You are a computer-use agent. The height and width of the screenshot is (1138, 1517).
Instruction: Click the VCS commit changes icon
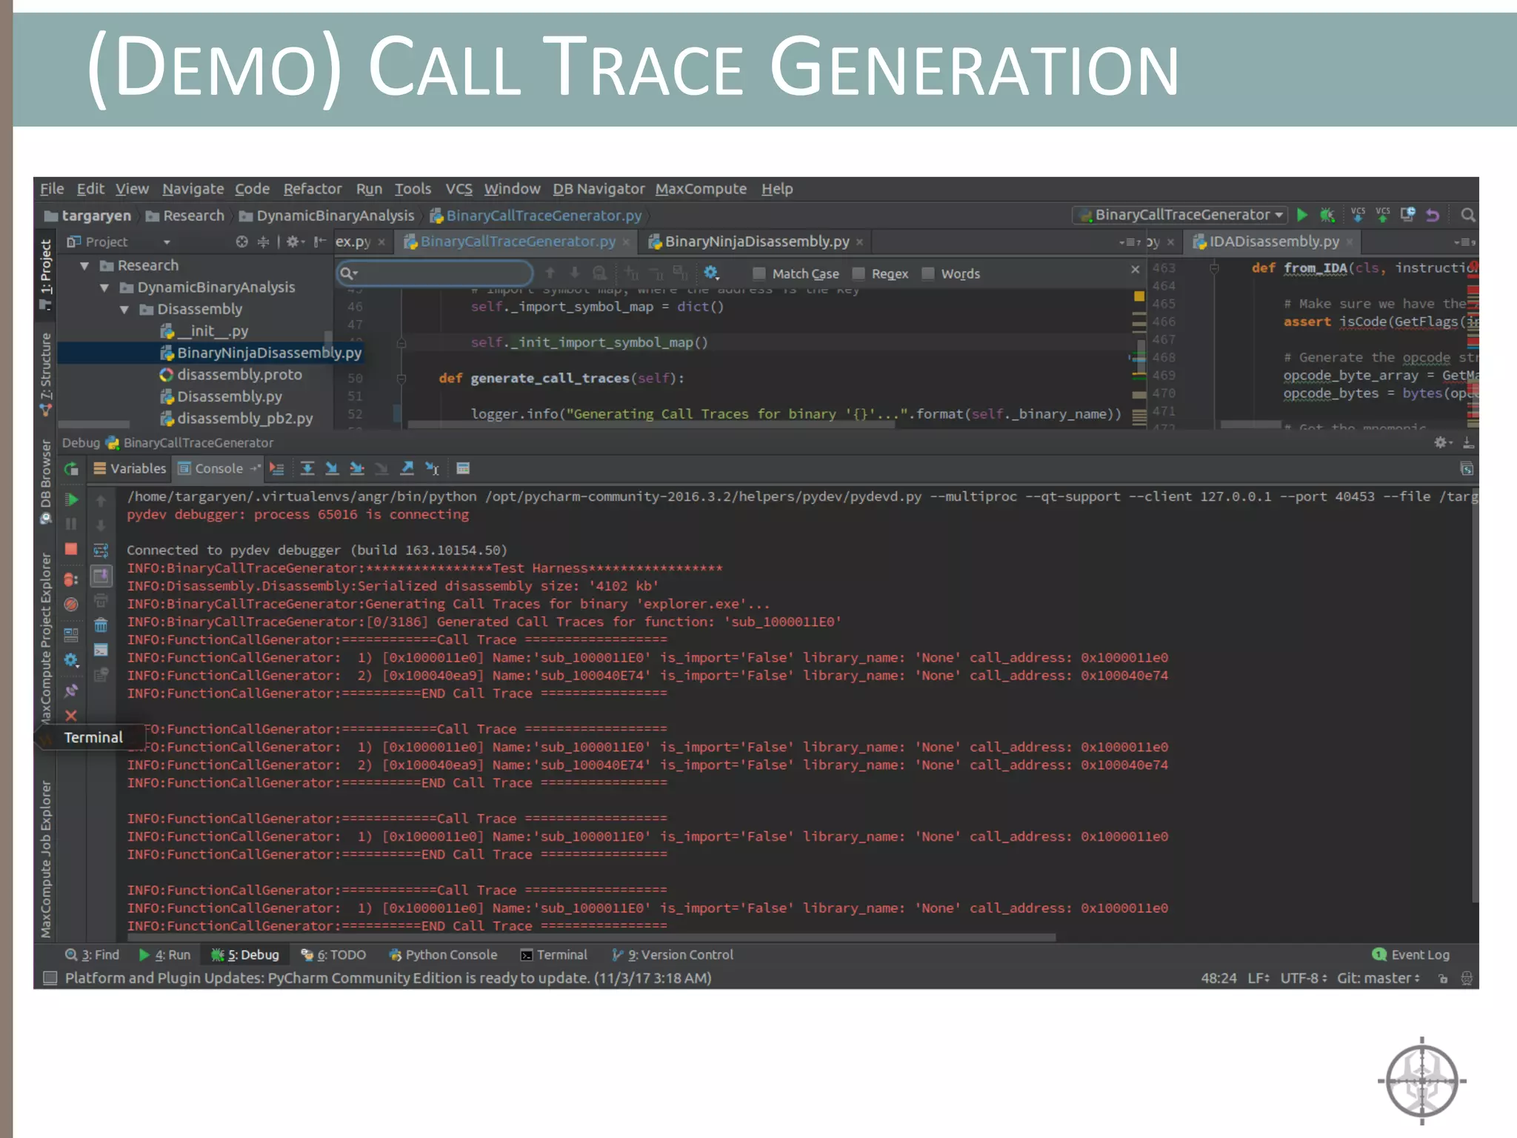1383,215
